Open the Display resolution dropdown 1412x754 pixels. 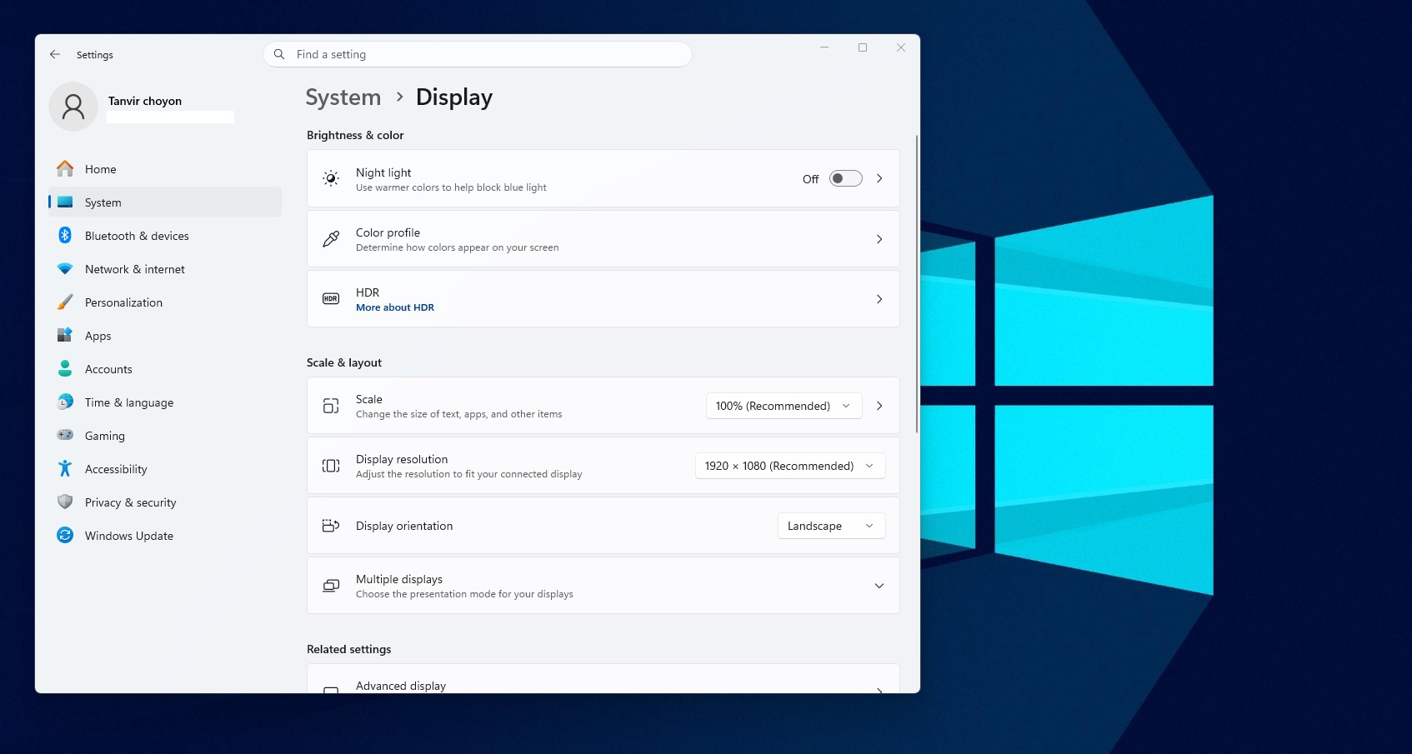point(790,466)
